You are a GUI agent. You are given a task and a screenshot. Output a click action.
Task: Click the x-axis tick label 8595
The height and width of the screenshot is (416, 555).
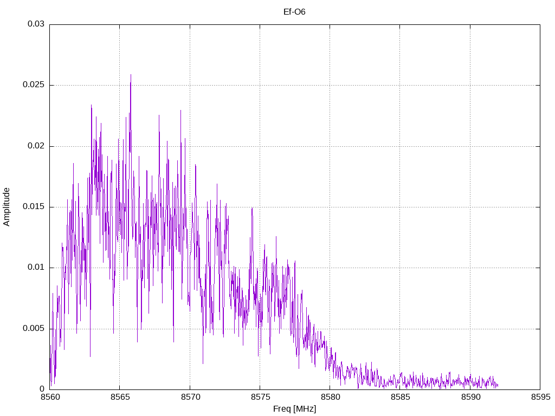point(540,397)
